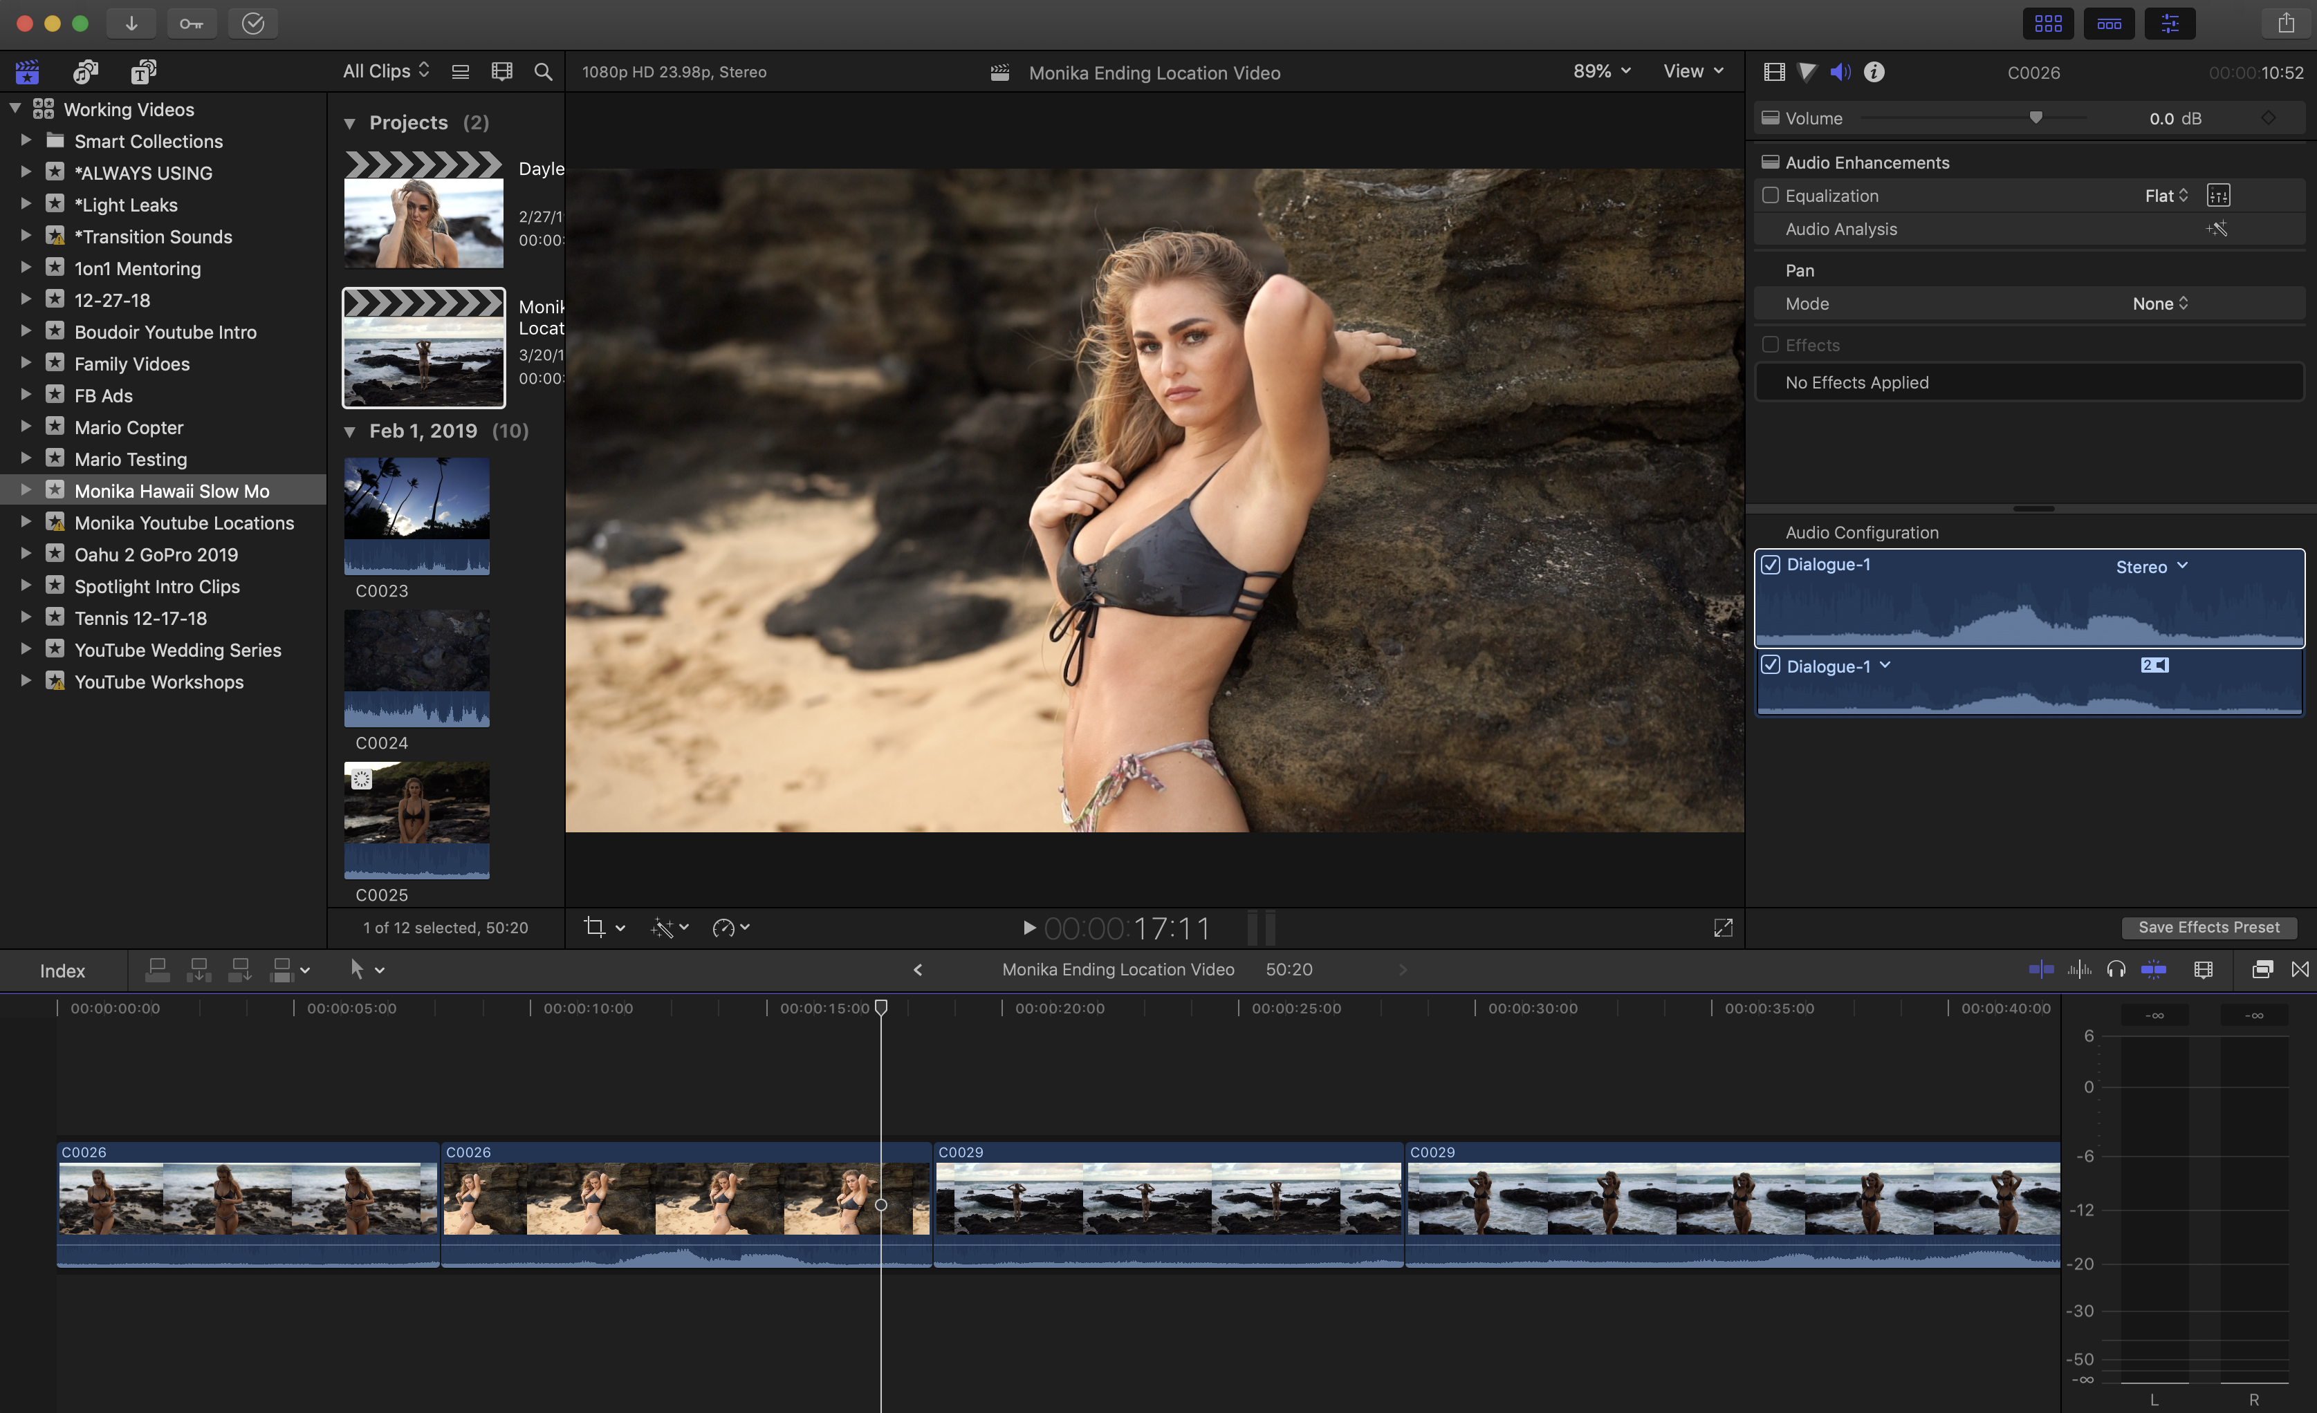2317x1413 pixels.
Task: Select the C0023 clip thumbnail
Action: tap(416, 515)
